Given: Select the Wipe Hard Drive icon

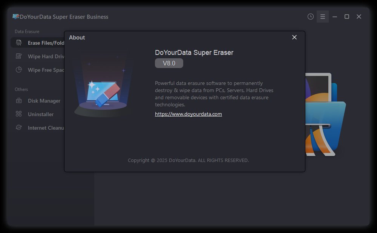Looking at the screenshot, I should click(19, 56).
